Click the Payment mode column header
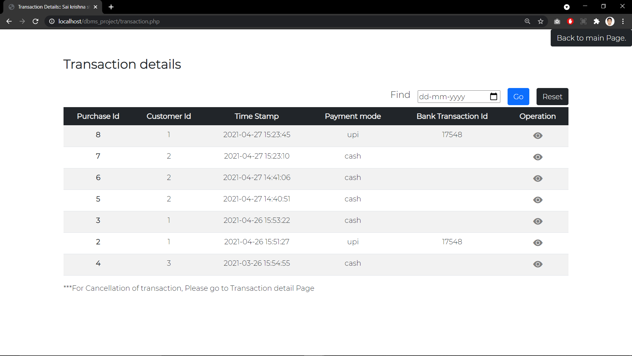This screenshot has height=356, width=632. click(x=353, y=116)
